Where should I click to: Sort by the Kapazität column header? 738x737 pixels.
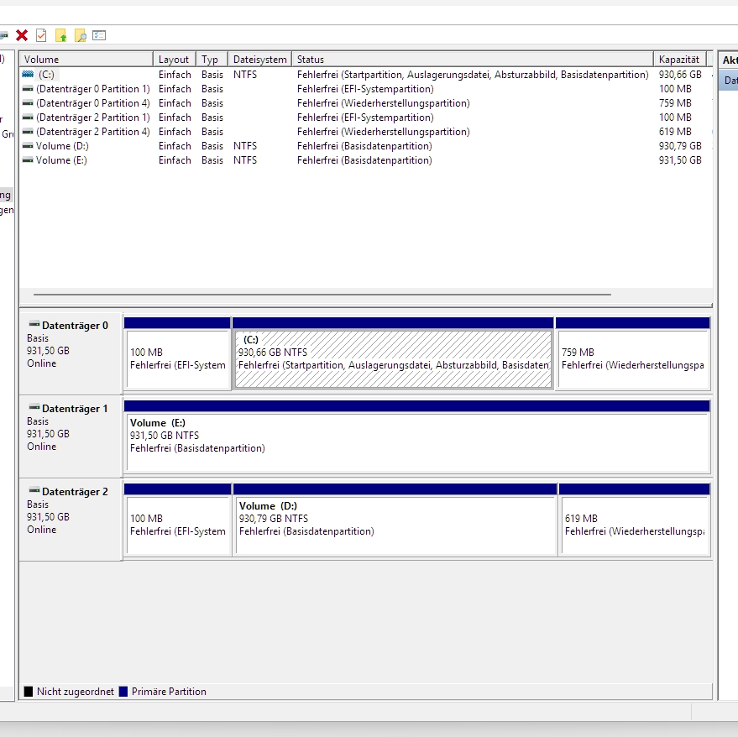[x=680, y=60]
